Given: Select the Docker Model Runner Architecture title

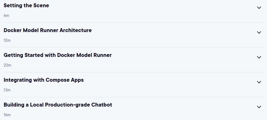Looking at the screenshot, I should pos(48,30).
